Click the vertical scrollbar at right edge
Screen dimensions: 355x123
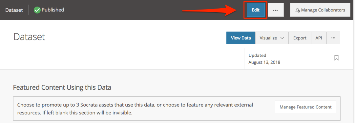point(354,41)
